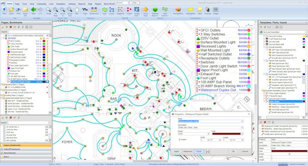Click the Fit Page icon
The image size is (308, 166).
pos(56,9)
